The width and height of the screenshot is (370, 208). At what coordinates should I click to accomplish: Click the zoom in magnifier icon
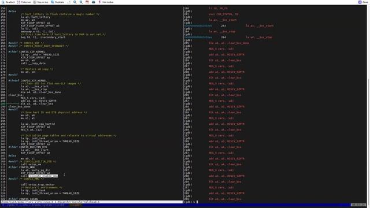[75, 2]
